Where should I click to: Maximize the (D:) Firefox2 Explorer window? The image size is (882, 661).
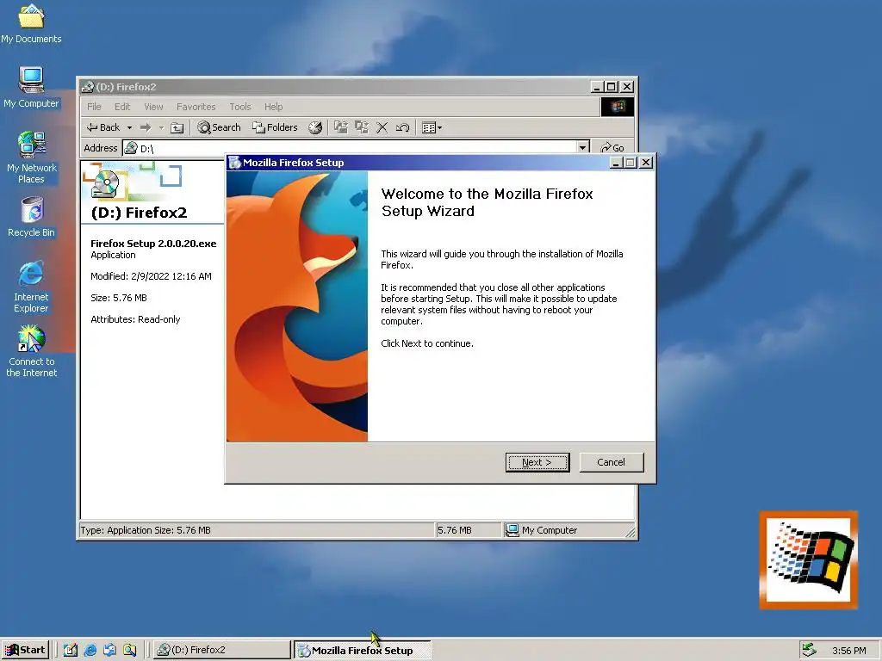[612, 87]
